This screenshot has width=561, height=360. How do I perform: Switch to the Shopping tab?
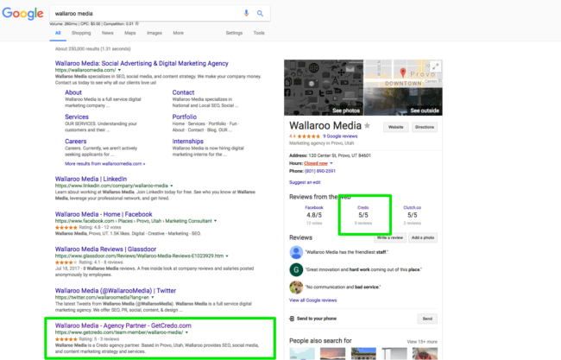(x=81, y=33)
